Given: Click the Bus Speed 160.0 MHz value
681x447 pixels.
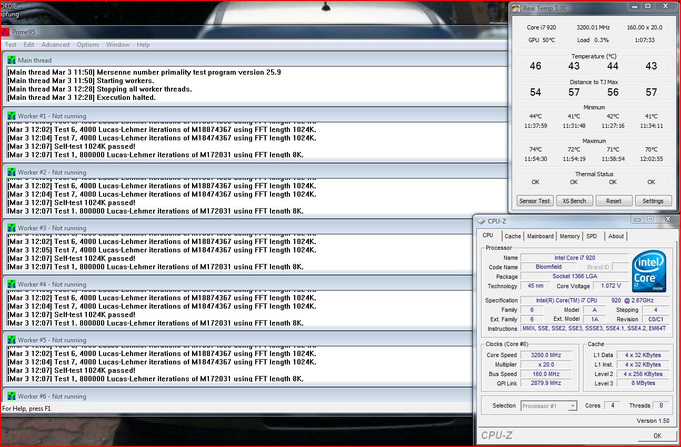Looking at the screenshot, I should tap(545, 374).
